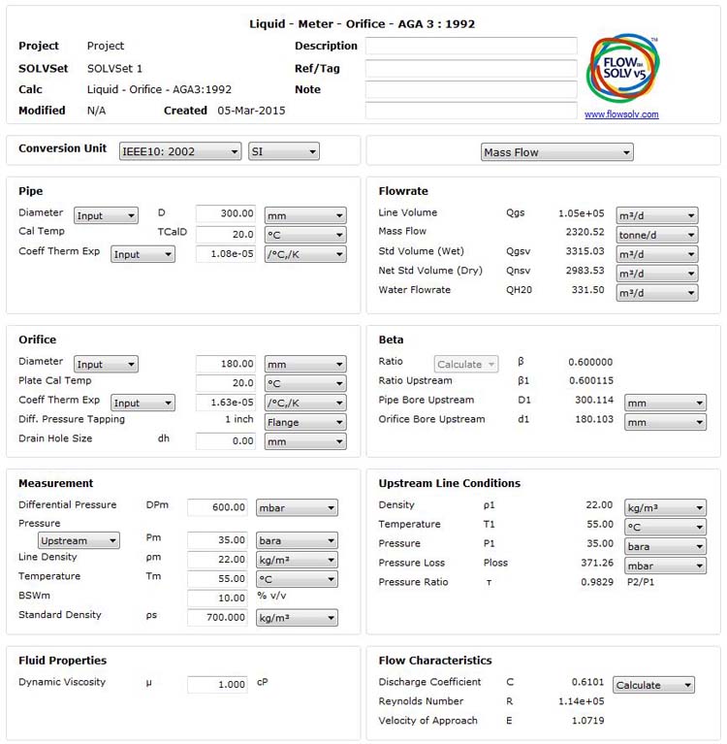Expand the SI unit system dropdown
The image size is (727, 744).
[x=283, y=152]
